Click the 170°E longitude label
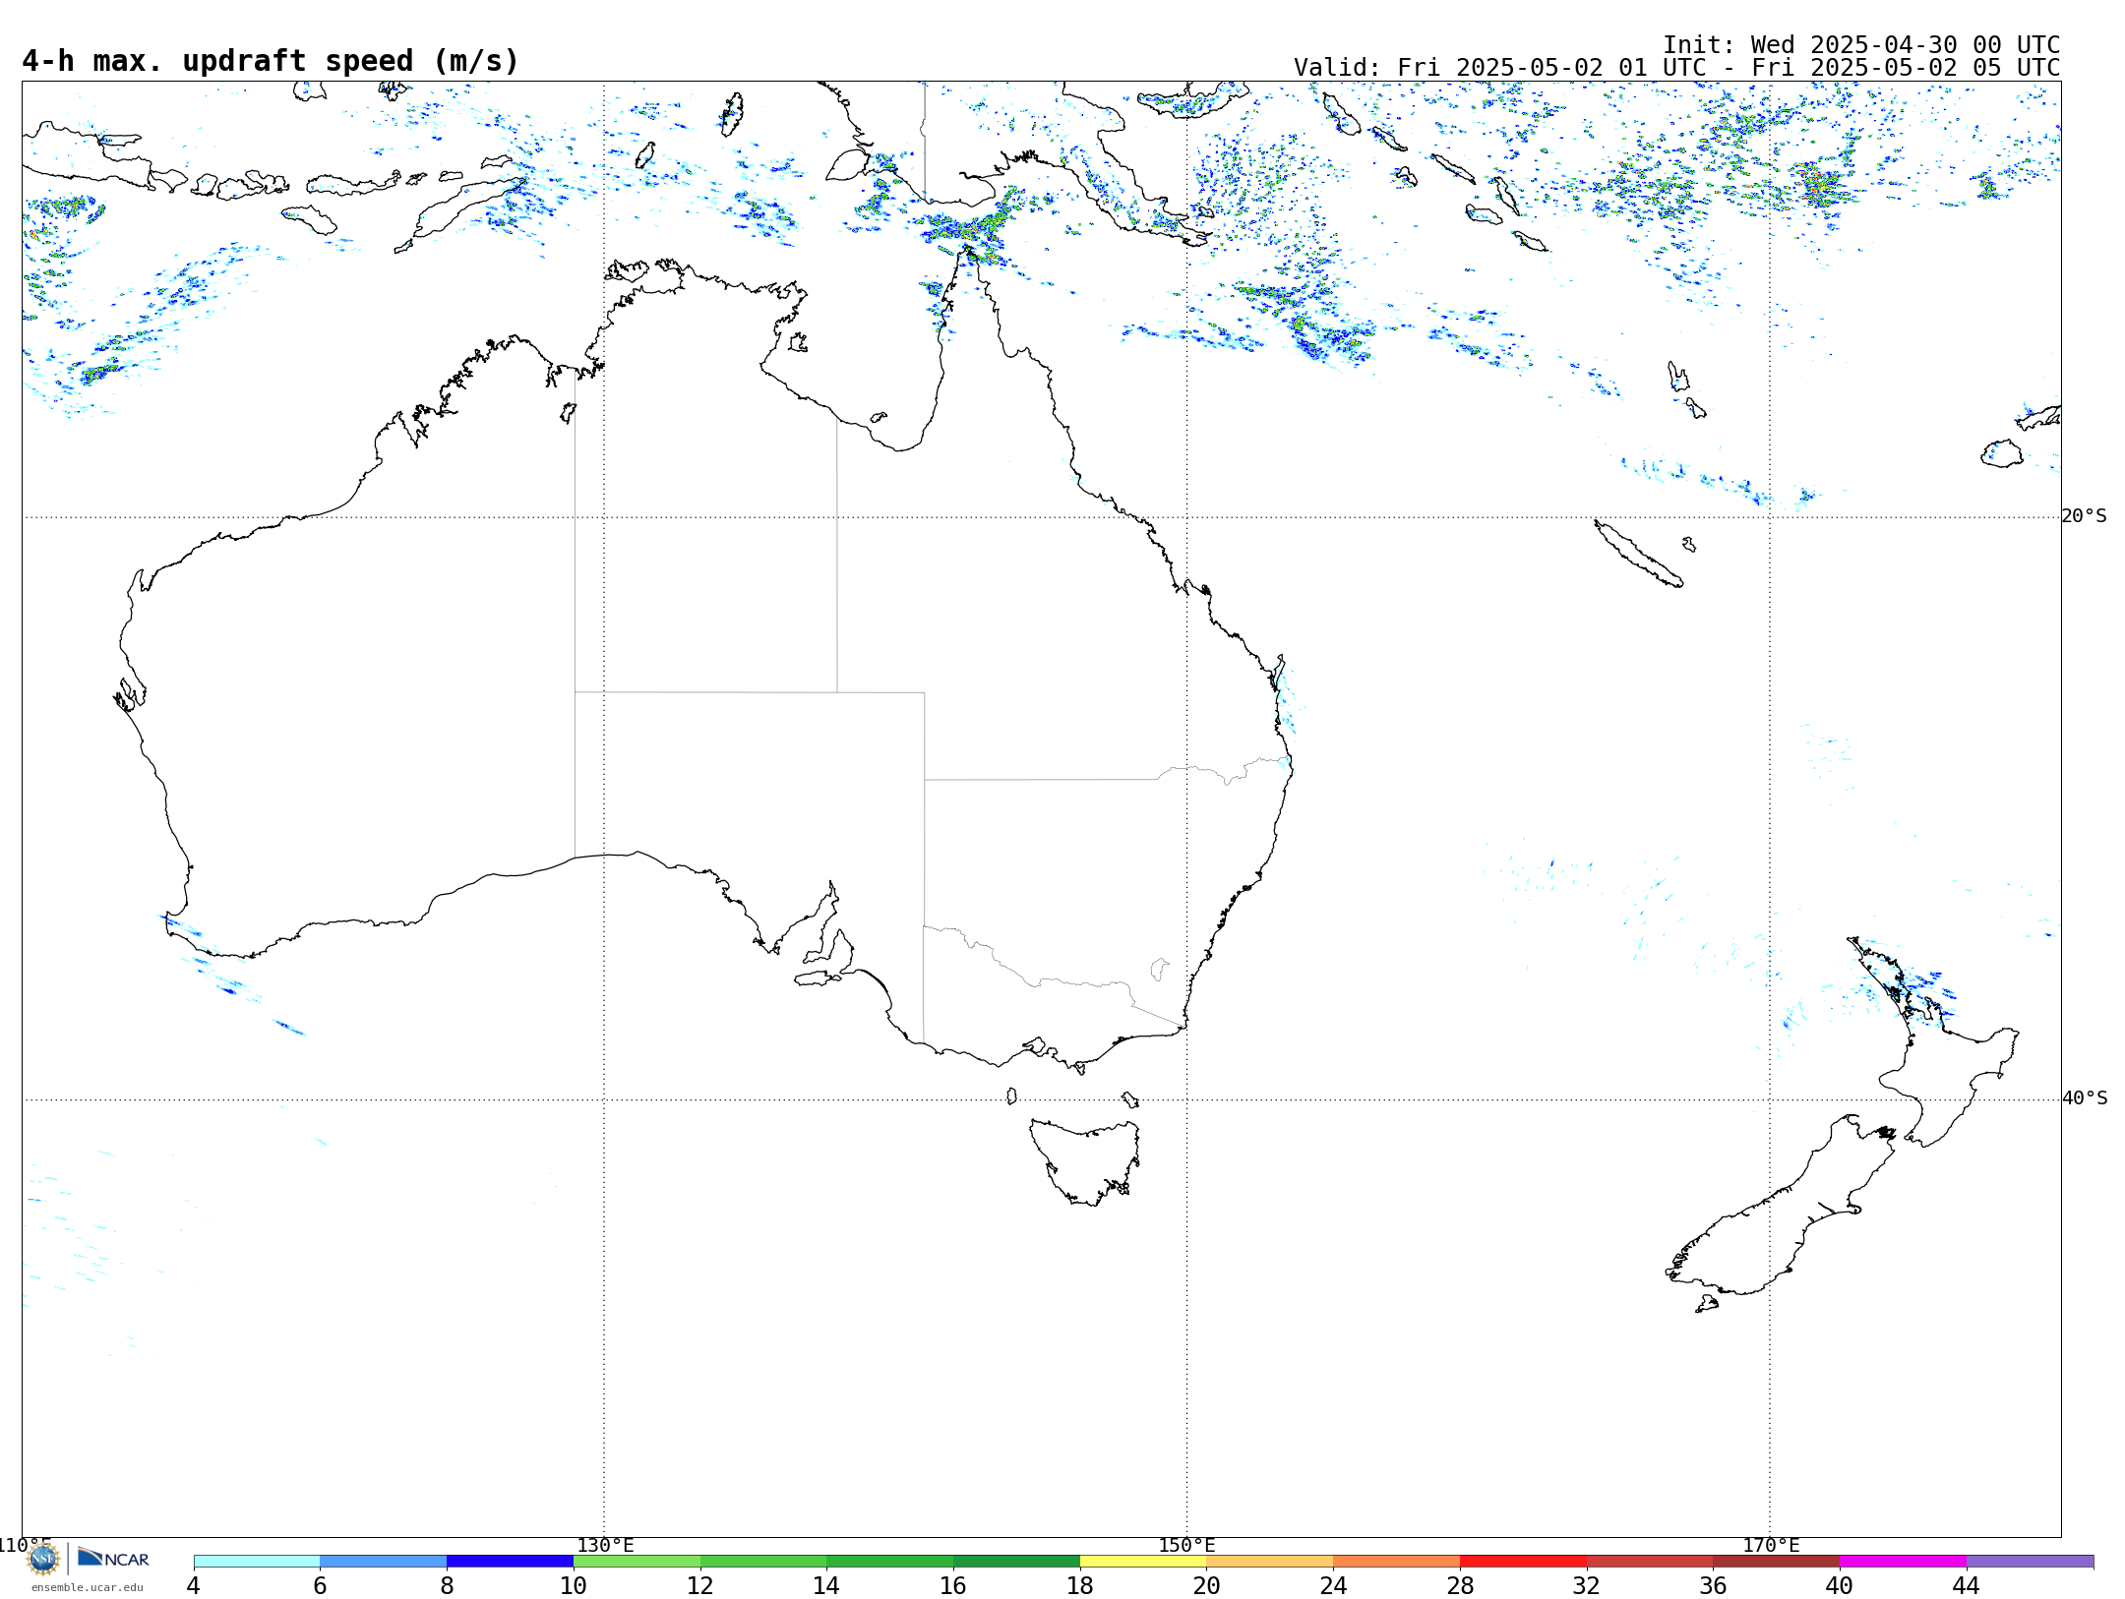The width and height of the screenshot is (2125, 1599). coord(1771,1546)
